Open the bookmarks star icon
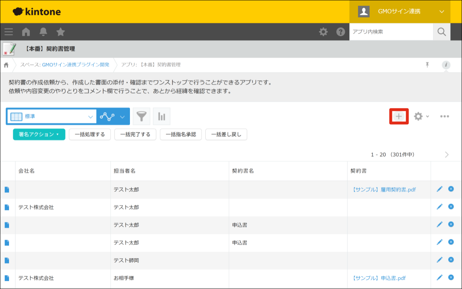462x289 pixels. [61, 32]
